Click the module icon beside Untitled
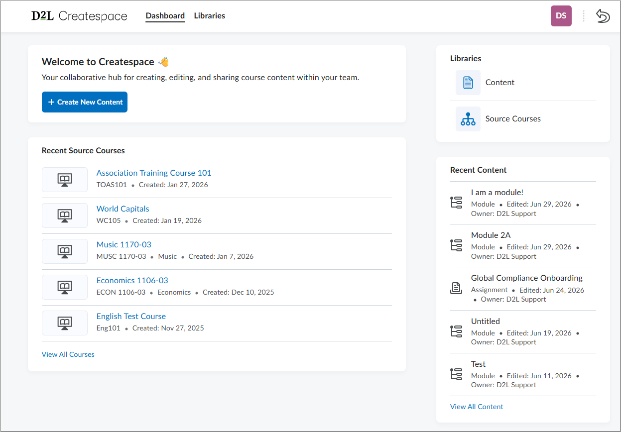The height and width of the screenshot is (432, 621). click(456, 331)
